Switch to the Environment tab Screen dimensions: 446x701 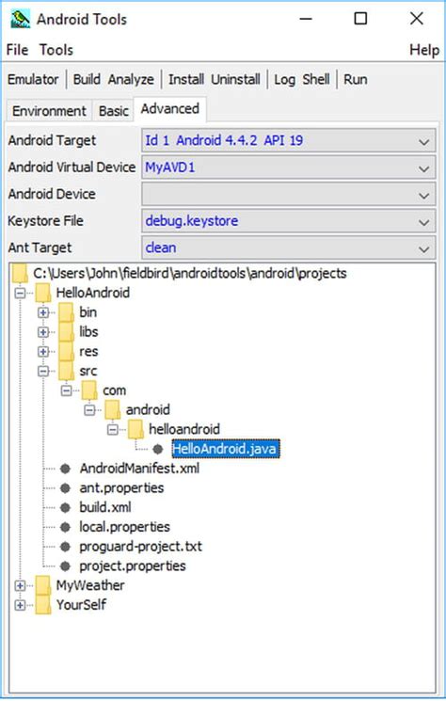pos(49,111)
